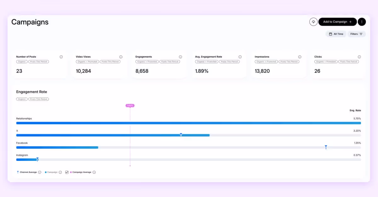Click the channel average marker on Facebook bar
378x197 pixels.
(x=326, y=147)
